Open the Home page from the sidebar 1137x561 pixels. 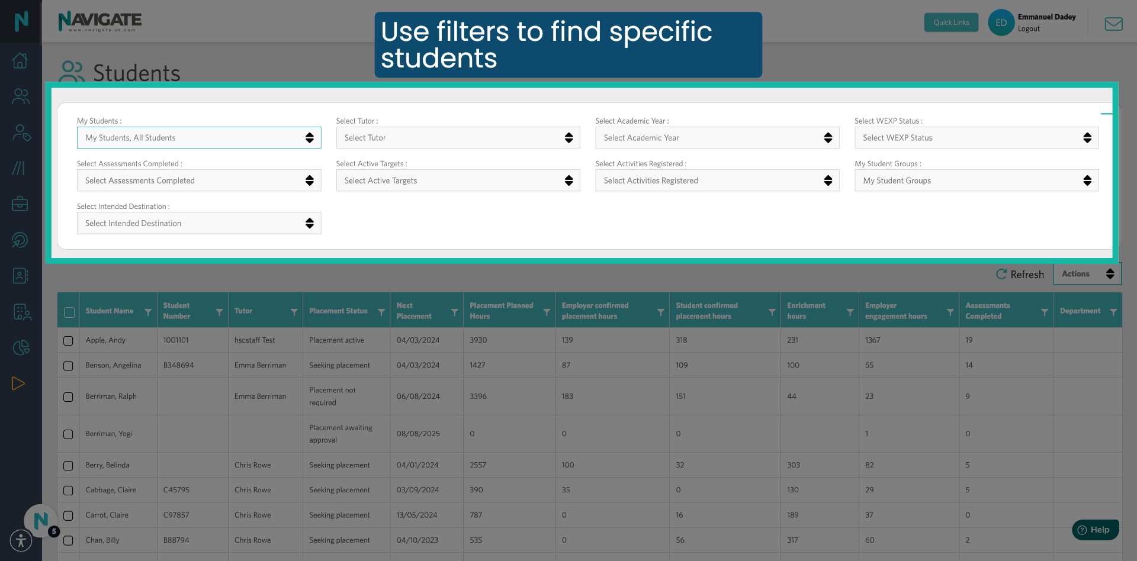[x=20, y=60]
